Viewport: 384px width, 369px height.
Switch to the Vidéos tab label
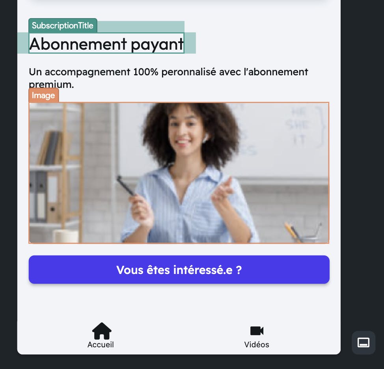(x=257, y=345)
